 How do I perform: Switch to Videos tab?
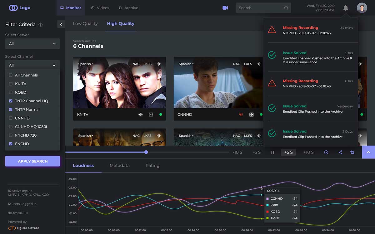pyautogui.click(x=100, y=8)
